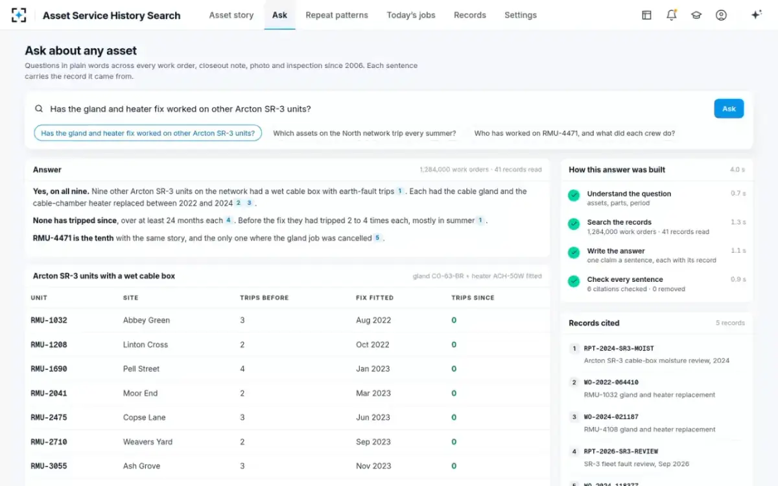Click site 'Moor End'

(x=140, y=393)
